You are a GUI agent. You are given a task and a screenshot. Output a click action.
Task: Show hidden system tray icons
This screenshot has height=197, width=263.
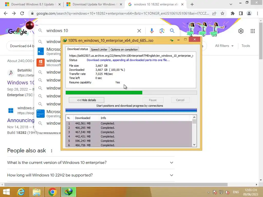pyautogui.click(x=209, y=192)
